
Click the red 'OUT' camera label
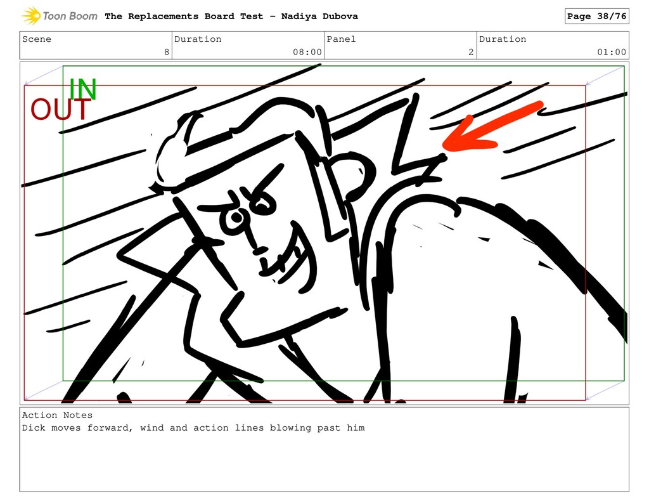[61, 109]
